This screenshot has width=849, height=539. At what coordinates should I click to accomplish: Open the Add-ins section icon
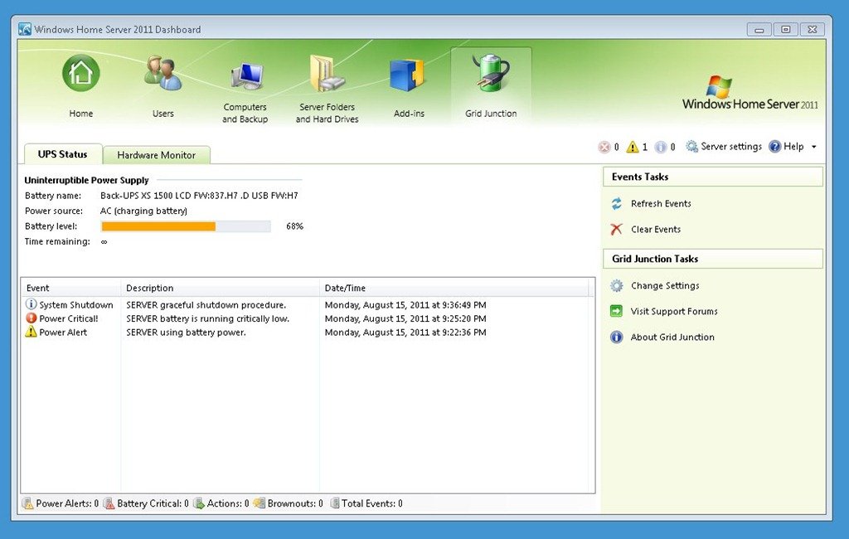click(406, 75)
